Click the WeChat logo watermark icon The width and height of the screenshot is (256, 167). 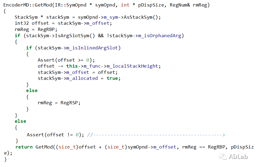[223, 157]
